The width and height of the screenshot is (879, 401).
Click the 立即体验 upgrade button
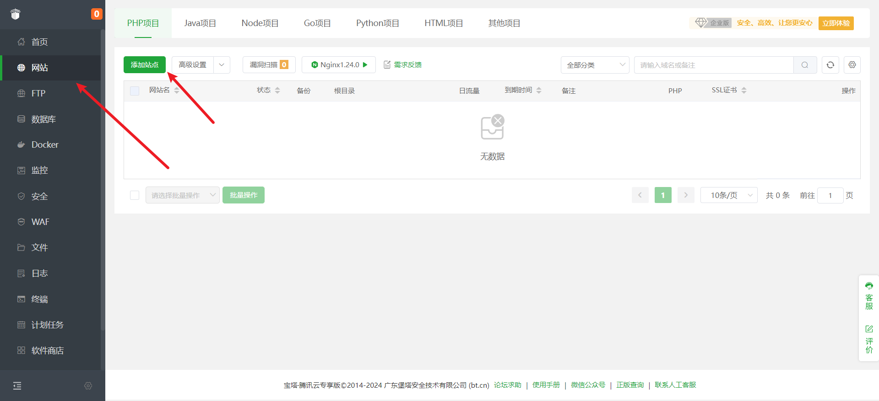pyautogui.click(x=836, y=23)
